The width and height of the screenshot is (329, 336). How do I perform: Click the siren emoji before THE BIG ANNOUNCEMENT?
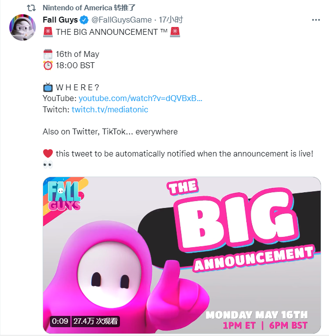48,32
